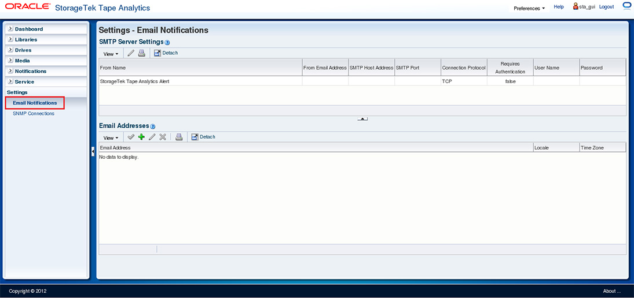Add a new email address
634x298 pixels.
pos(141,137)
